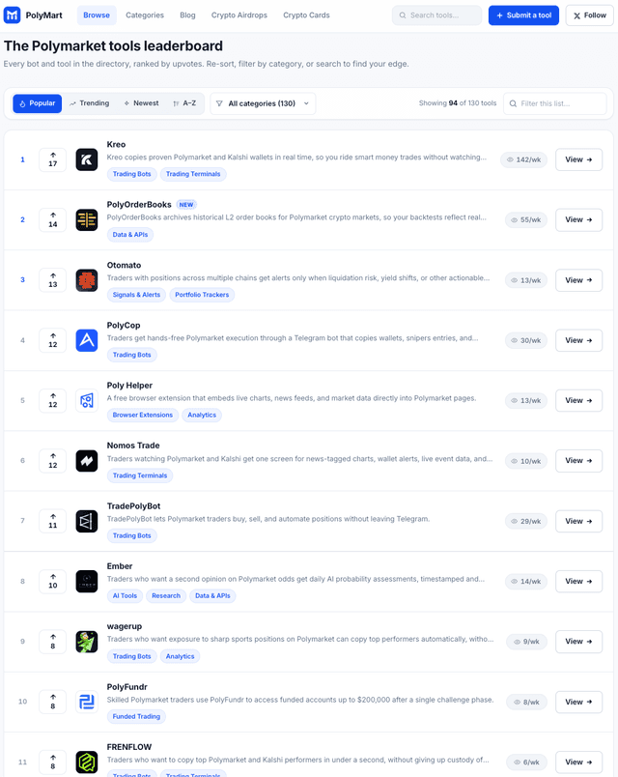Open the PolyOrderBooks logo icon
This screenshot has width=618, height=777.
coord(87,220)
